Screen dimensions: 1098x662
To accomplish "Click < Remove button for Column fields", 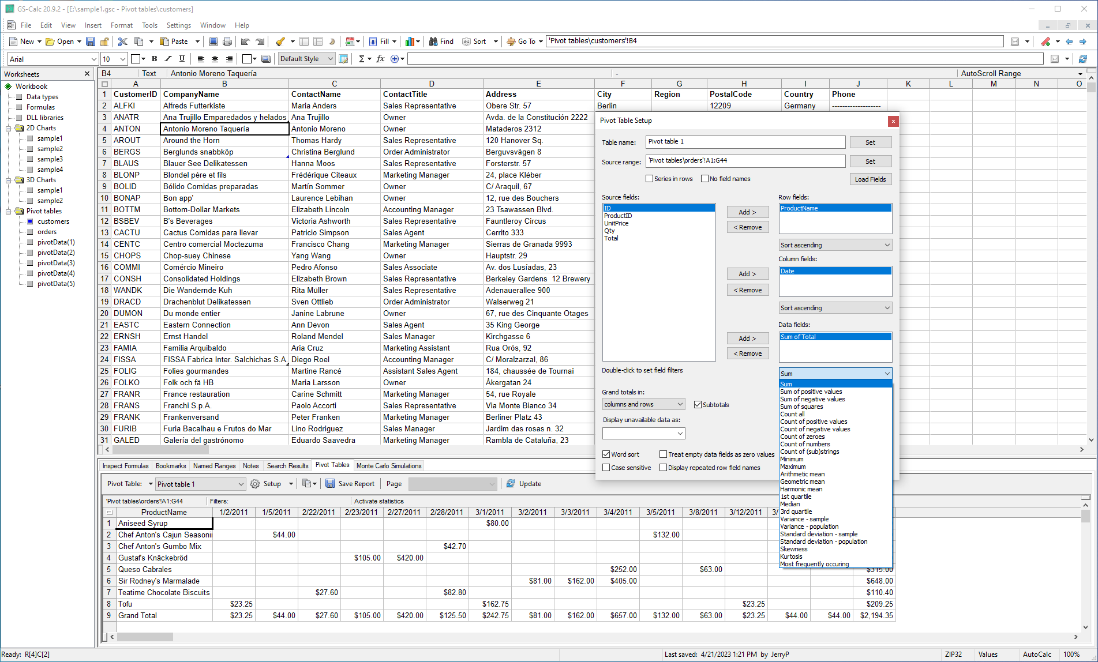I will (x=747, y=290).
